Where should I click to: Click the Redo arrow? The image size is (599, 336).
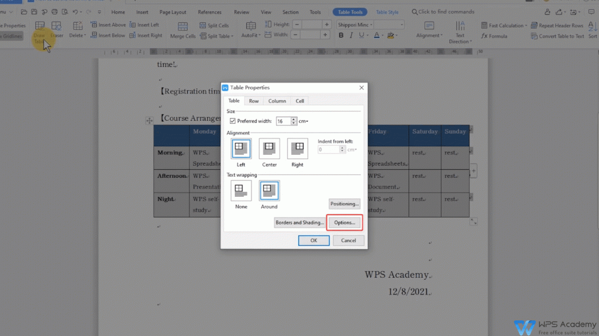point(89,12)
